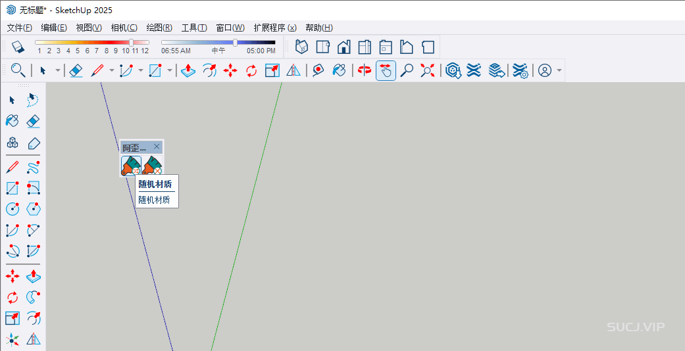The width and height of the screenshot is (685, 351).
Task: Open the account profile dropdown arrow
Action: click(559, 70)
